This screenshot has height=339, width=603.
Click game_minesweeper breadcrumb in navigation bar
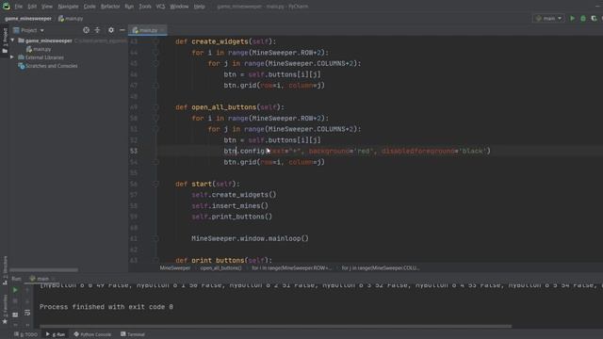[28, 19]
